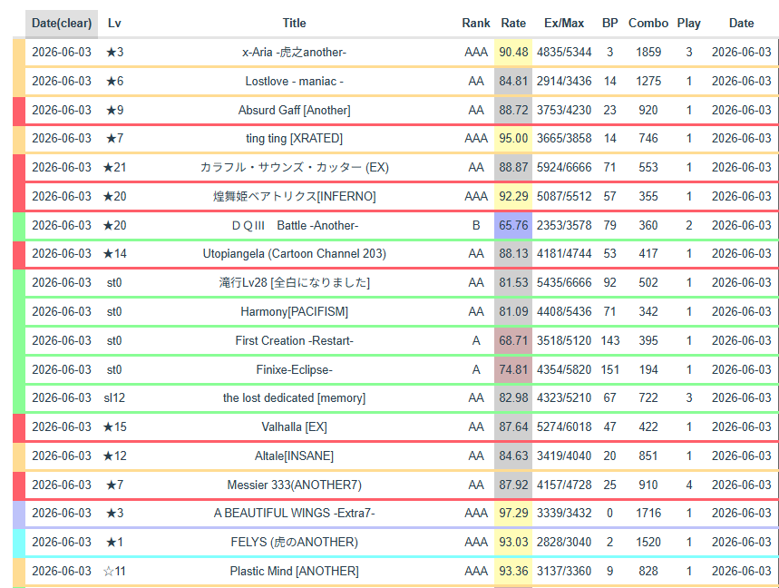Sort table by Play column header
The image size is (779, 588).
688,24
